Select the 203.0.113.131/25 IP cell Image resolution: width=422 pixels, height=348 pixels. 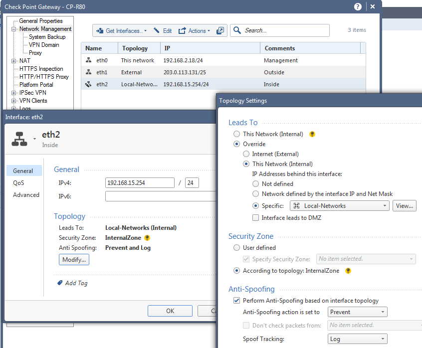(185, 72)
